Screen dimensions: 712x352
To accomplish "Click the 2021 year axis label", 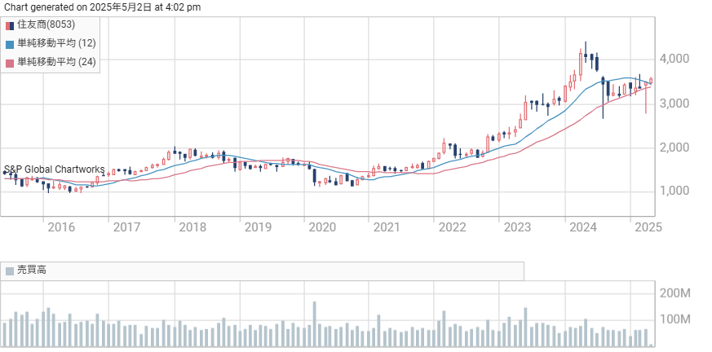I will (387, 227).
